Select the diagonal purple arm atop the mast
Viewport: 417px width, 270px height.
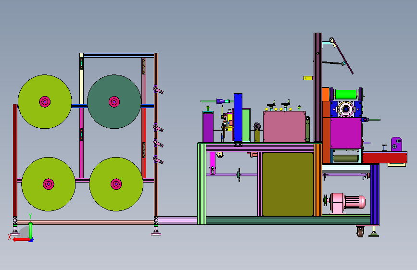[342, 56]
